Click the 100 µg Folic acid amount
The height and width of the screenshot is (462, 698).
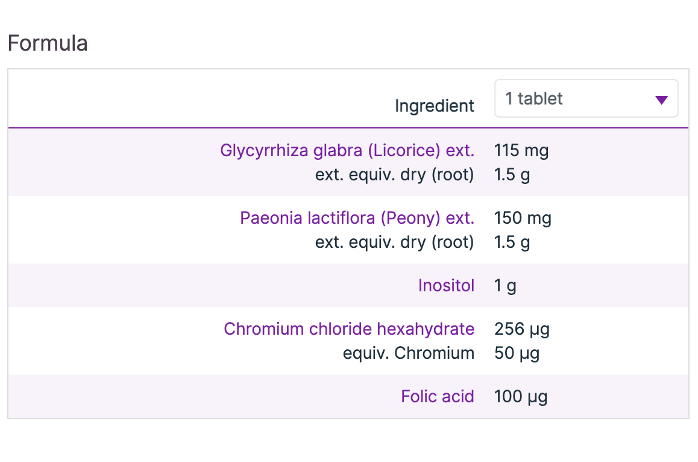click(x=521, y=396)
